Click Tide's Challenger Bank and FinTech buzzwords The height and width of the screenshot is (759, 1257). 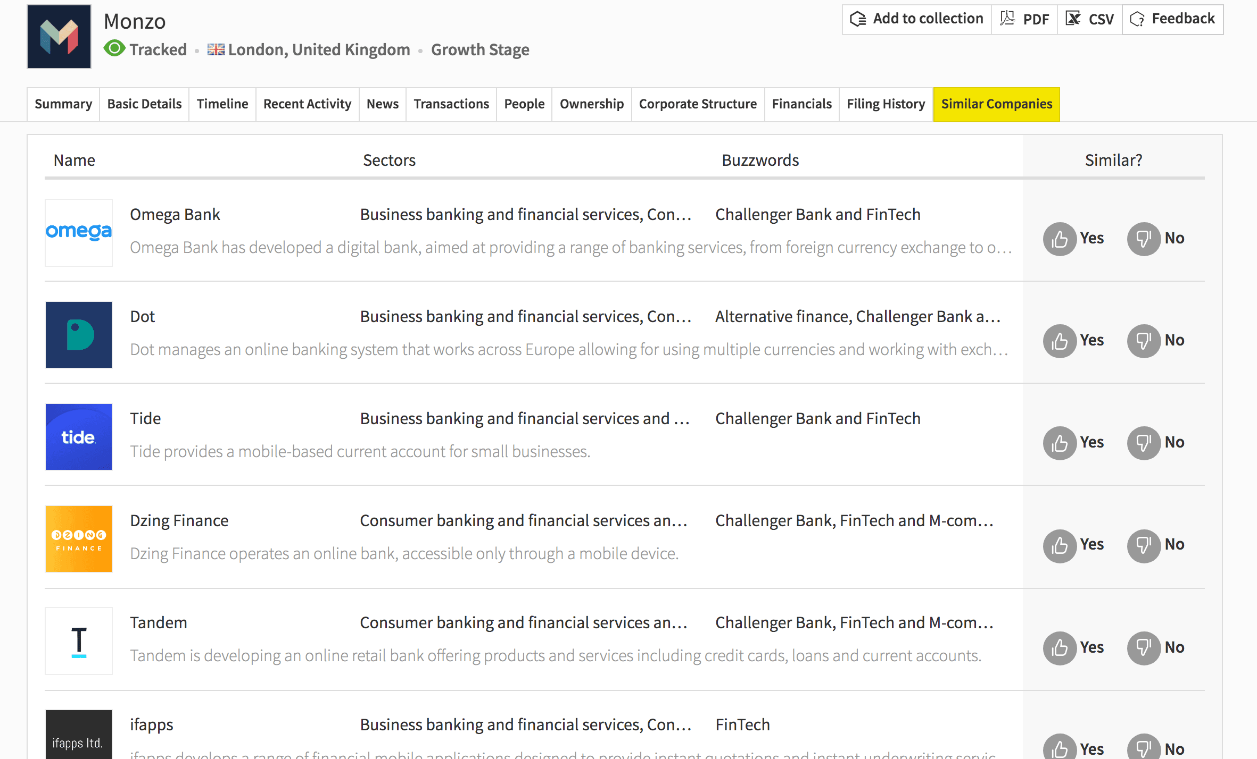(818, 418)
